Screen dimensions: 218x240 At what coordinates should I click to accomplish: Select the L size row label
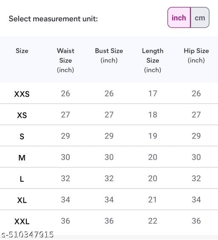tap(22, 179)
